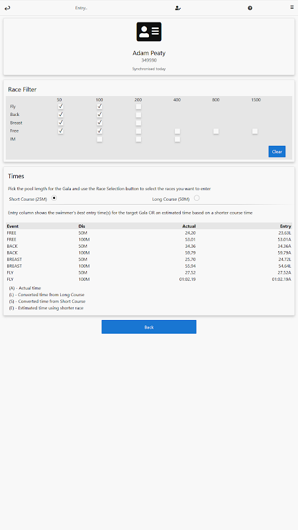Select Long Course (50M) radio button
Screen dimensions: 298x530
coord(197,198)
